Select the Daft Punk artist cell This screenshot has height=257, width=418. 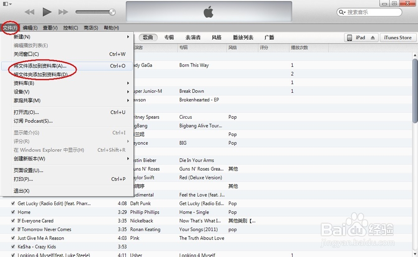[x=140, y=204]
